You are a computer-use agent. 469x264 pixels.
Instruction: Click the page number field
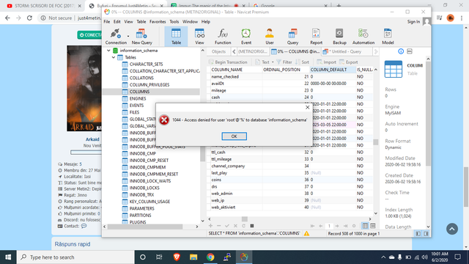(329, 226)
